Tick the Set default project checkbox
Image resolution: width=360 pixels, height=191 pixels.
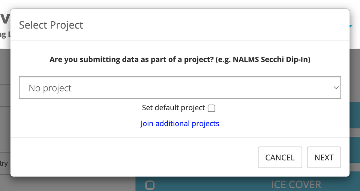(211, 108)
